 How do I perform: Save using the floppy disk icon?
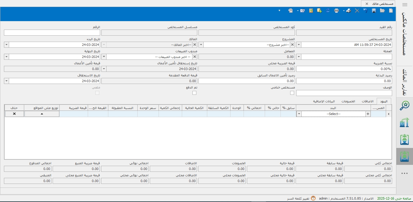374,11
